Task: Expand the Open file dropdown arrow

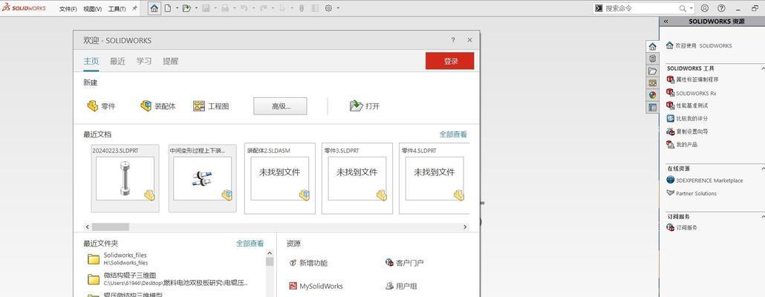Action: pyautogui.click(x=195, y=8)
